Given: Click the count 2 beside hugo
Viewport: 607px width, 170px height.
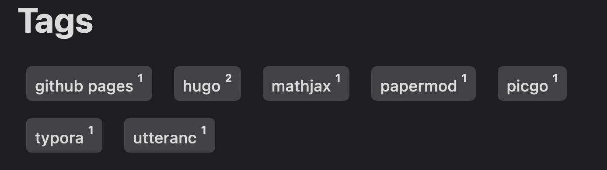Looking at the screenshot, I should [x=228, y=78].
